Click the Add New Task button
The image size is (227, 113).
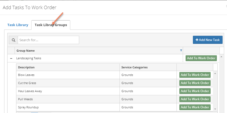(207, 40)
